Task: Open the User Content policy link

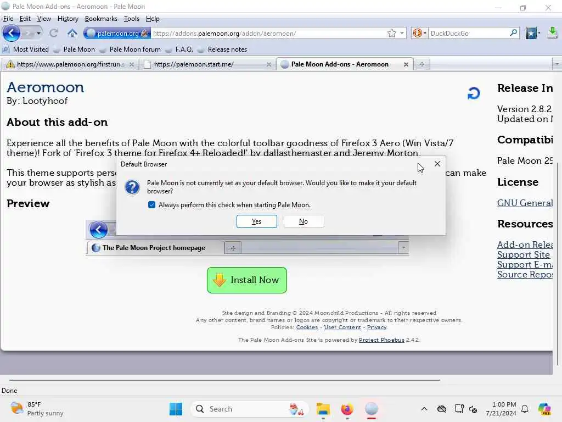Action: [x=342, y=327]
